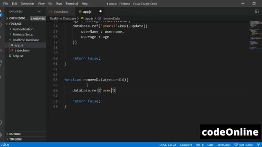The image size is (262, 147).
Task: Click the HTML icon beside index.html in explorer
Action: [x=12, y=50]
